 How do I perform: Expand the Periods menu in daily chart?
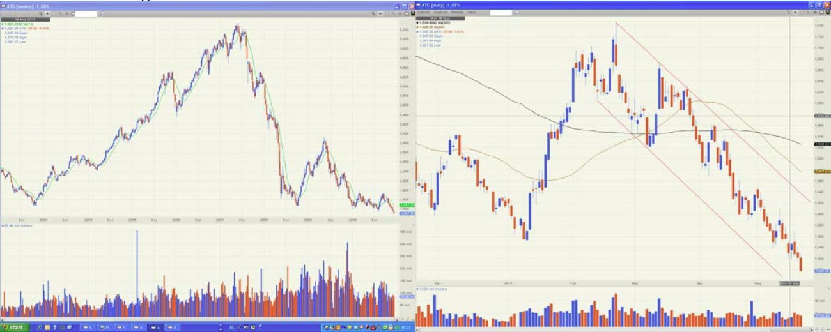[457, 12]
